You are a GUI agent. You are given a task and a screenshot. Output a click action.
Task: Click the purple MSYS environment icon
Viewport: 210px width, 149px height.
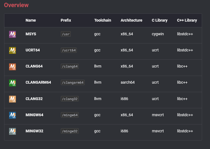coord(12,34)
